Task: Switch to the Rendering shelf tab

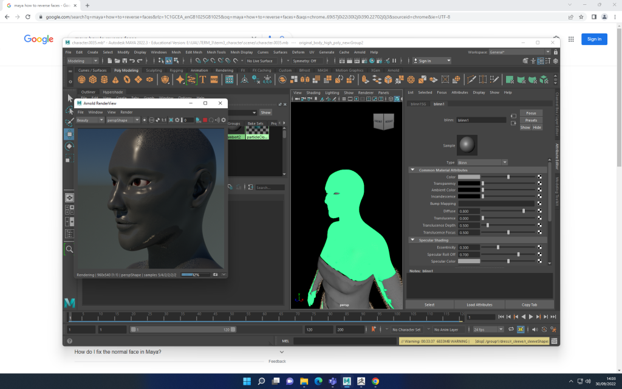Action: click(x=224, y=71)
